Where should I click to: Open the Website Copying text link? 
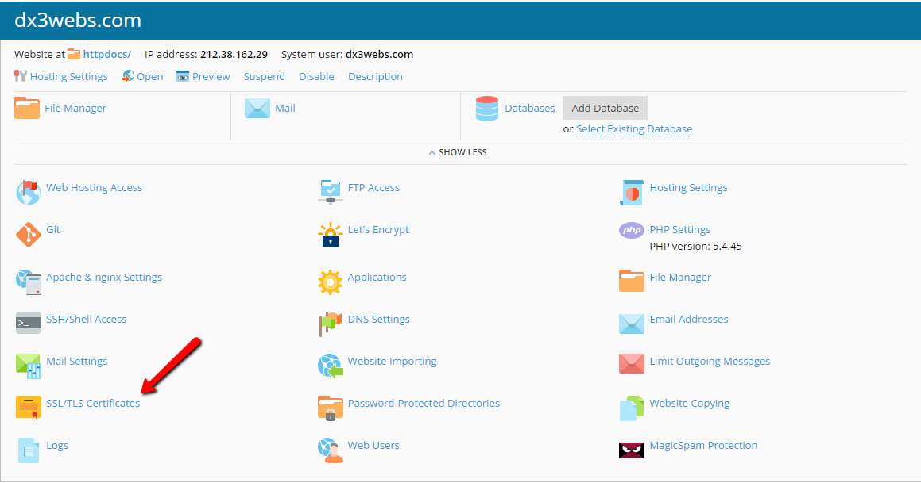690,404
